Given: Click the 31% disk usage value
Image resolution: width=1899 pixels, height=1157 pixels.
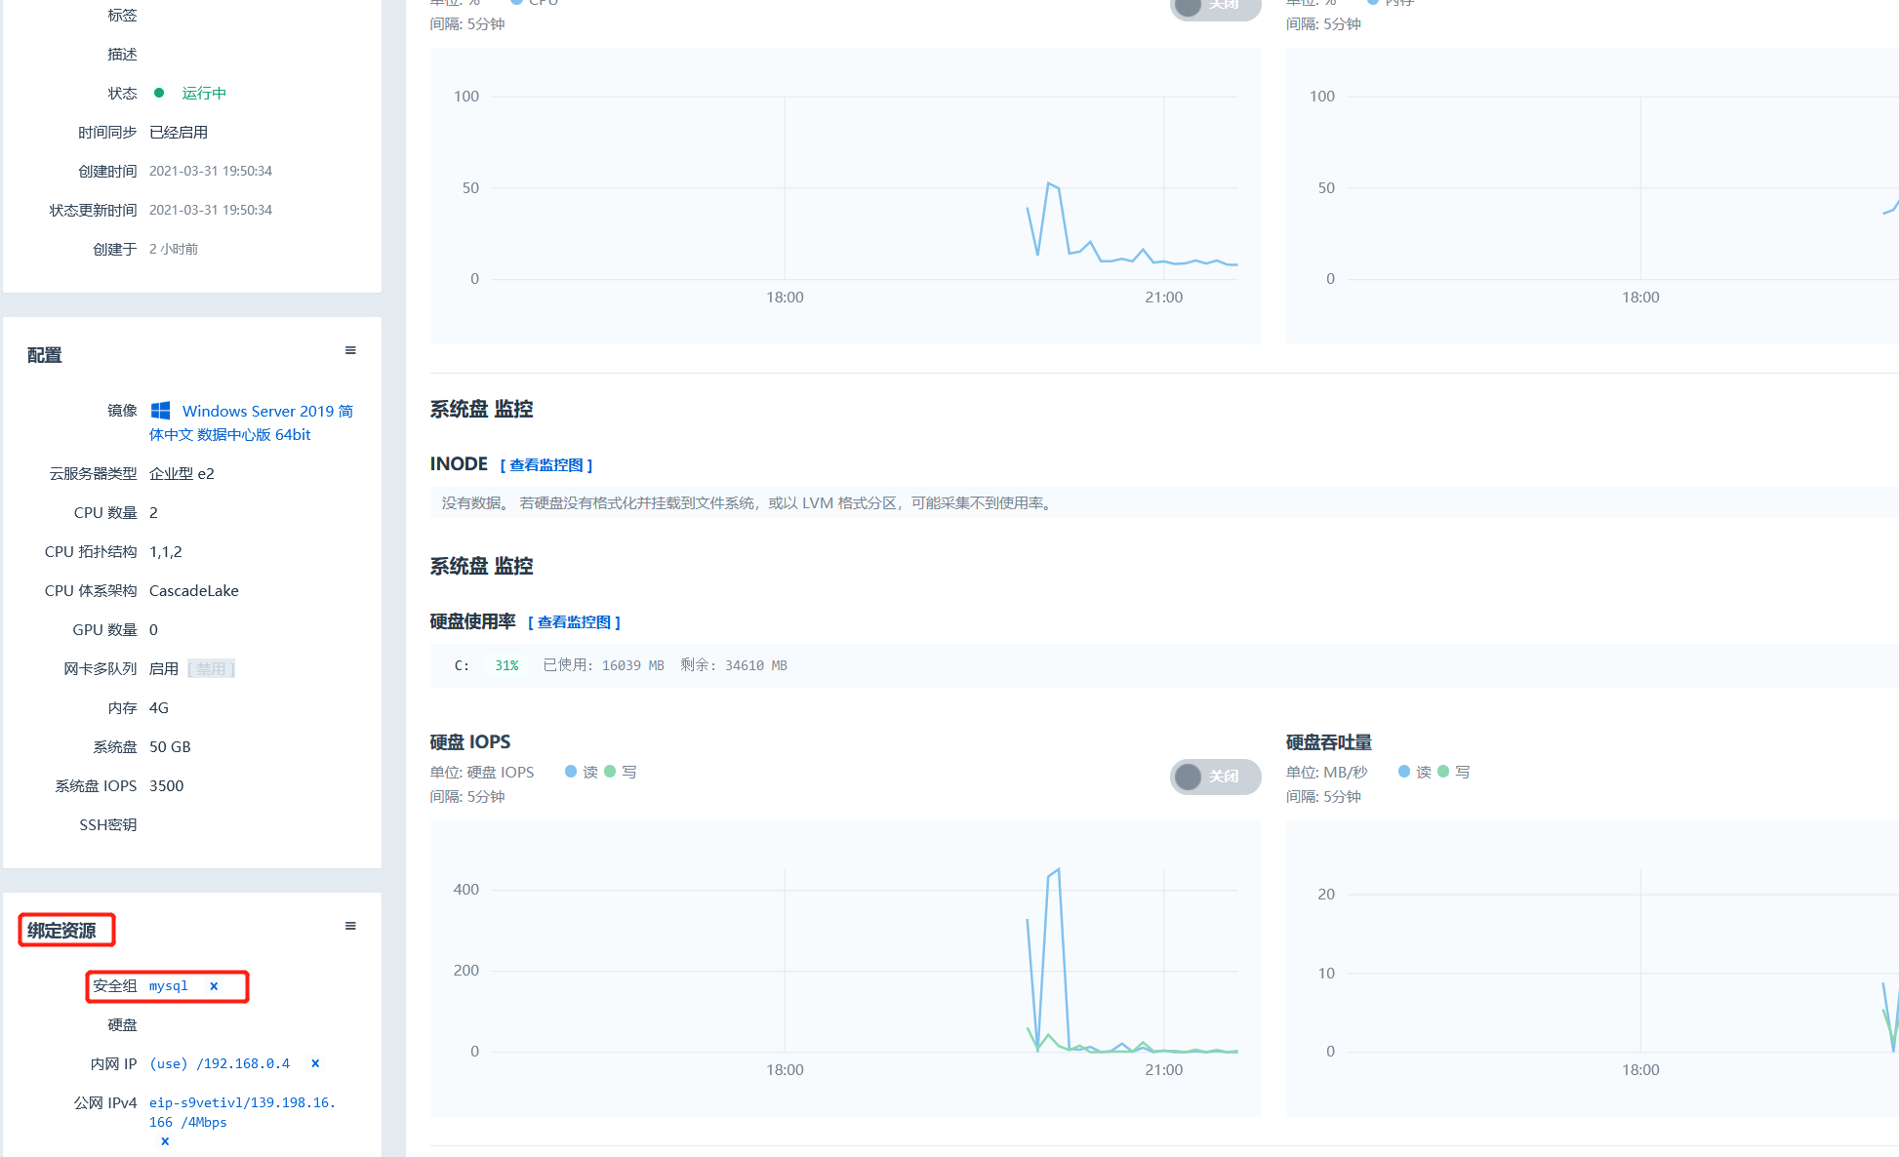Looking at the screenshot, I should point(506,665).
